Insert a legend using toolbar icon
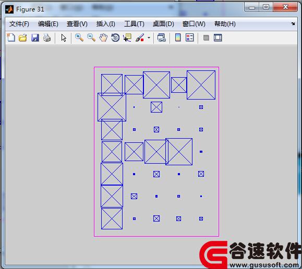Viewport: 302px width, 269px height. 190,38
